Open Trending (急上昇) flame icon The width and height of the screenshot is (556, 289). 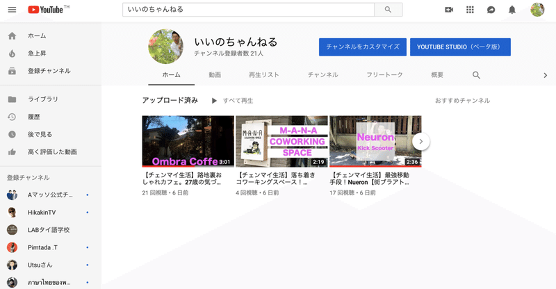pos(12,53)
